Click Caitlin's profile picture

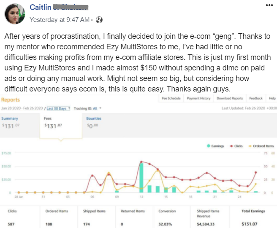click(14, 14)
